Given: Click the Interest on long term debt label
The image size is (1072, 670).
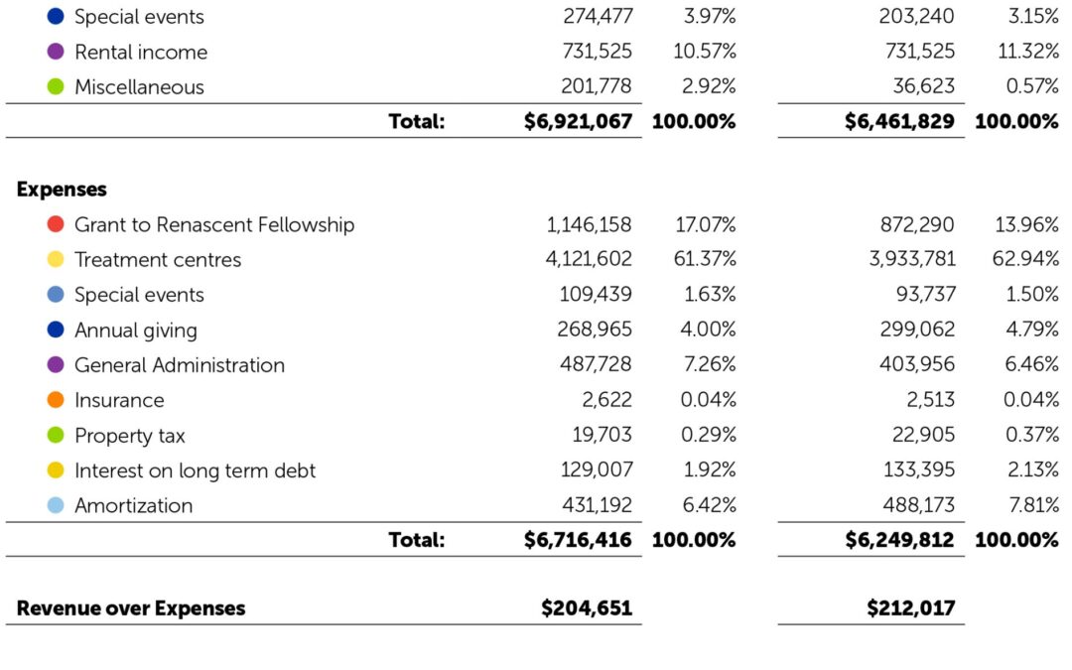Looking at the screenshot, I should (x=195, y=470).
